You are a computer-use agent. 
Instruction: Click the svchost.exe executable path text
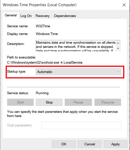click(45, 63)
